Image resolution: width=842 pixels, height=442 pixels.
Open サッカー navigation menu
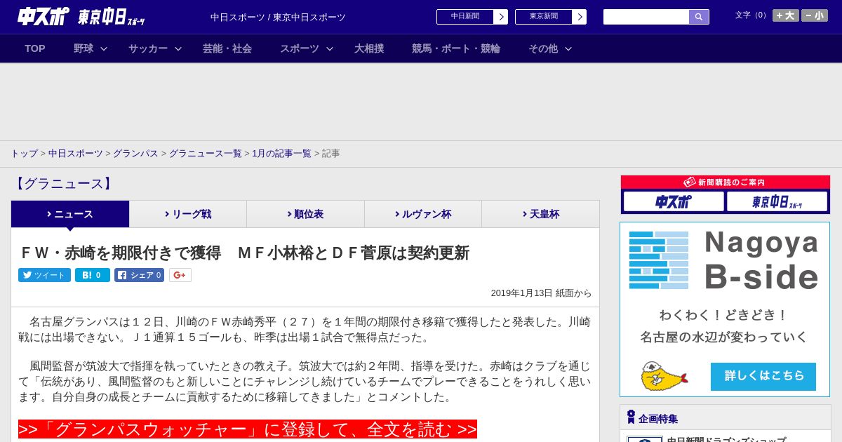click(148, 48)
